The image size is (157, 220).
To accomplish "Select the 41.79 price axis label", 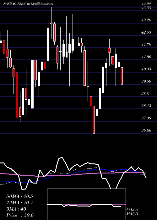I will pos(146,45).
